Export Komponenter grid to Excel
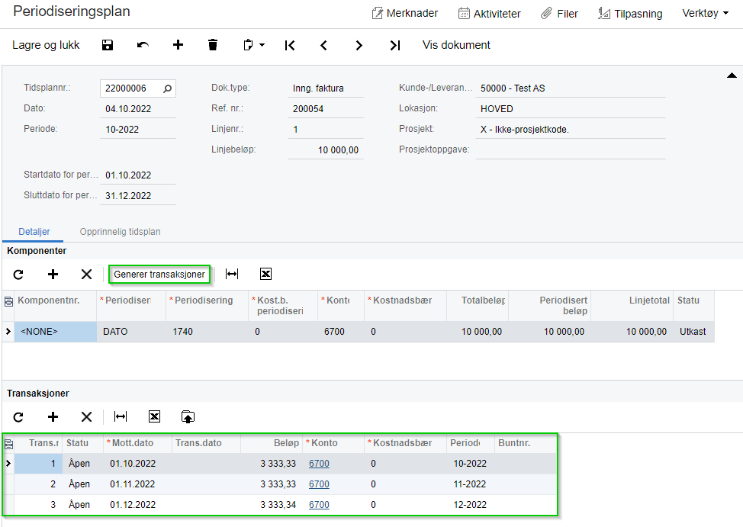Screen dimensions: 743x527 [x=265, y=274]
